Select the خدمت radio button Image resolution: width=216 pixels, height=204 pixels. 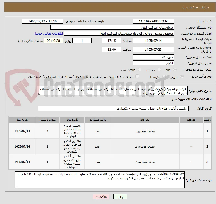[159, 70]
